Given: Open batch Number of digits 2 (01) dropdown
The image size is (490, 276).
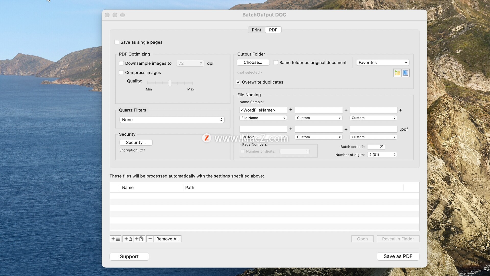Looking at the screenshot, I should click(x=382, y=155).
